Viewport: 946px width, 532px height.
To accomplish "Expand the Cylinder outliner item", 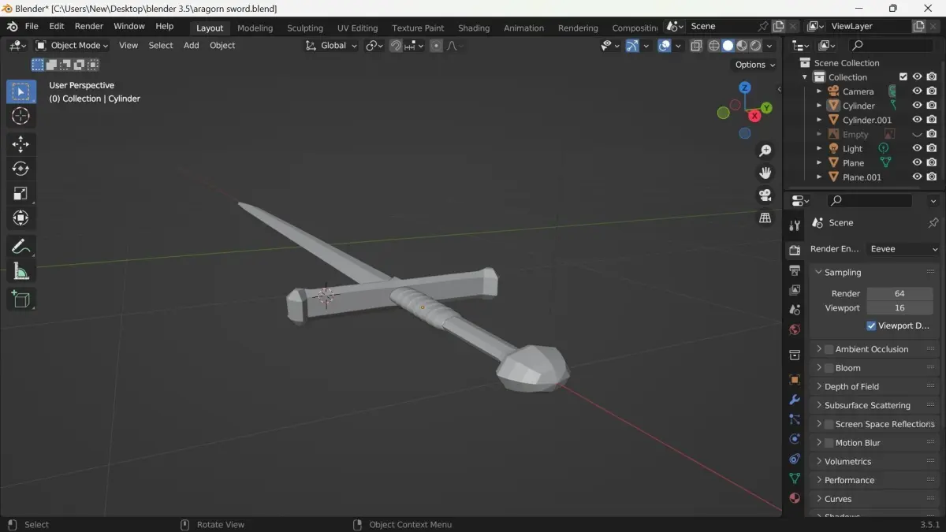I will click(x=819, y=106).
